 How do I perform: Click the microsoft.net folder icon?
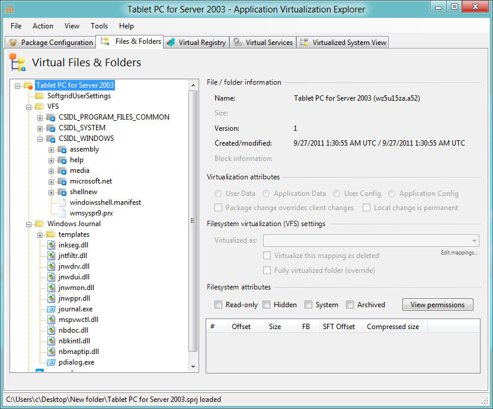62,181
